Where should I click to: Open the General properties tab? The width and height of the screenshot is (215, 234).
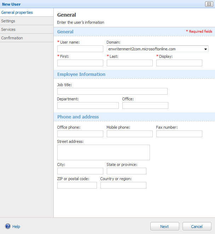17,12
